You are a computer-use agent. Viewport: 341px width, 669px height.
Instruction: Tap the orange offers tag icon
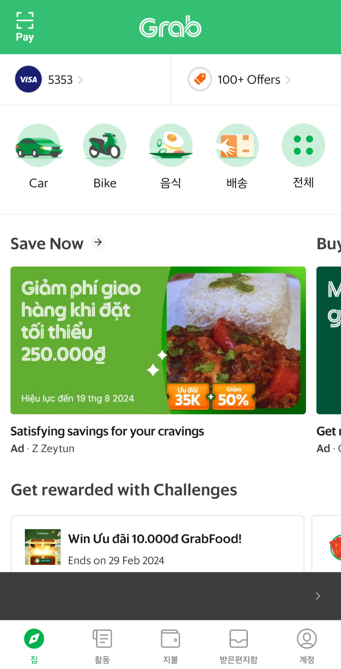pos(200,80)
